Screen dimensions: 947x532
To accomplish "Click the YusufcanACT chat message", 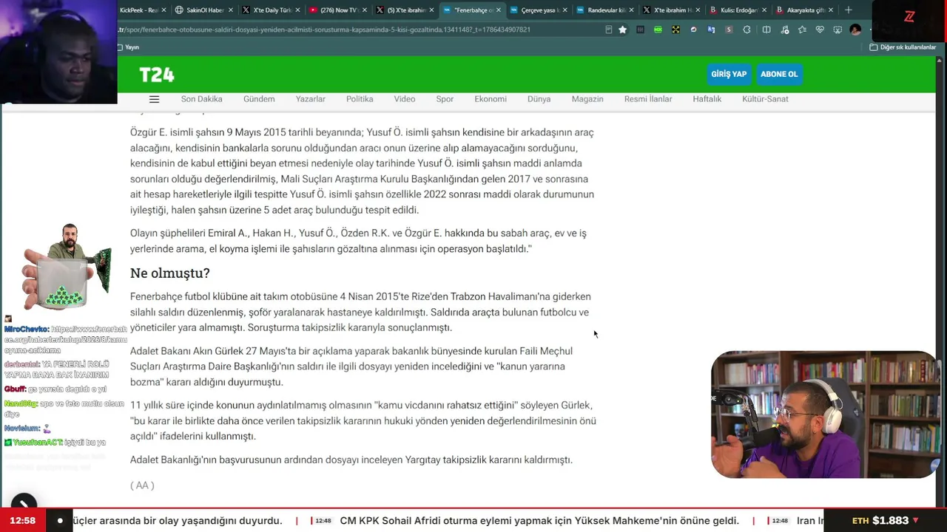I will point(55,443).
